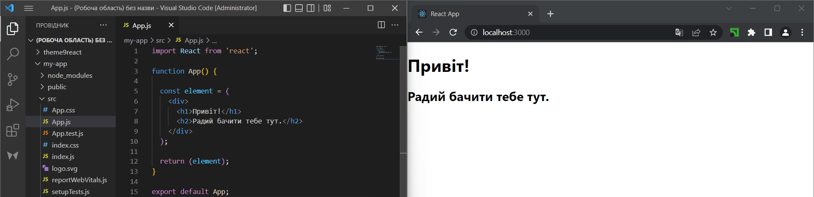814x197 pixels.
Task: Expand the node_modules folder
Action: point(70,75)
